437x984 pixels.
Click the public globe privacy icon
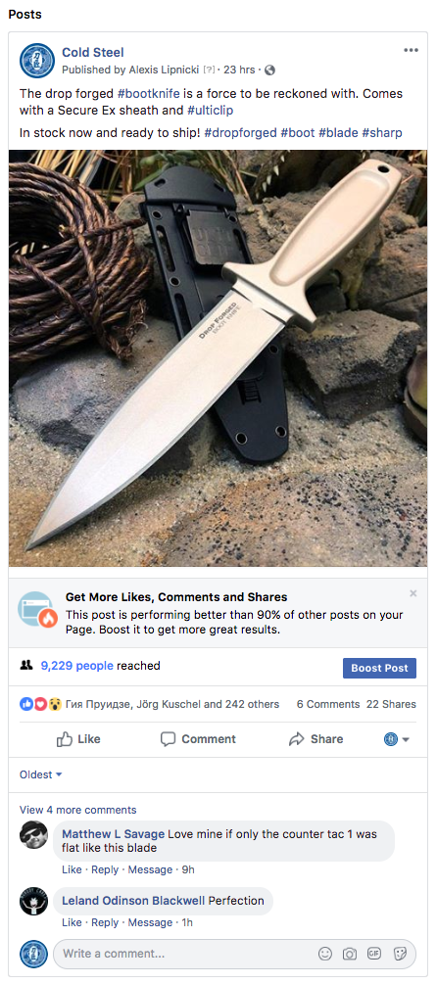[x=270, y=70]
